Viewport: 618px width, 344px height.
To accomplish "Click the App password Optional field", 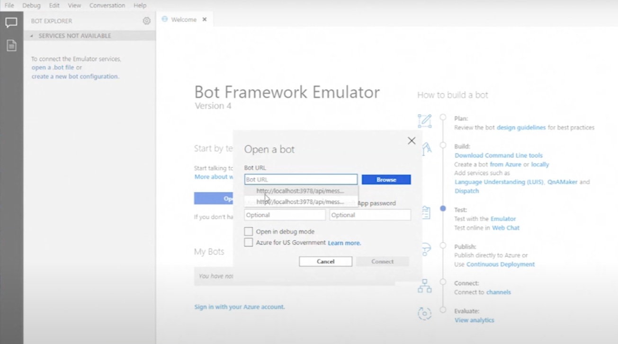I will [370, 215].
